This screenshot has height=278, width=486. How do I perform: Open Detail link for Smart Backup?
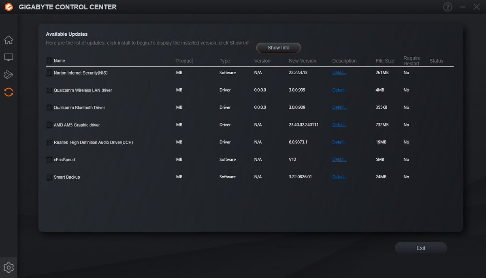(x=339, y=177)
